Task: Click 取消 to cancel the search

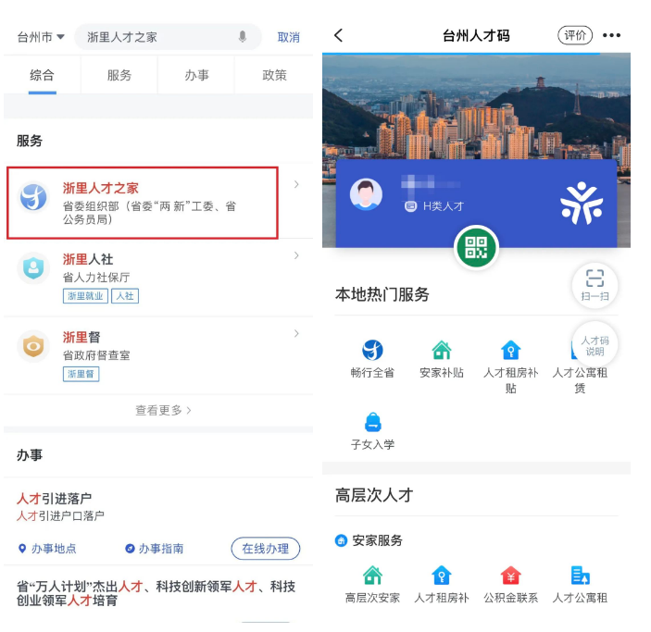Action: 289,37
